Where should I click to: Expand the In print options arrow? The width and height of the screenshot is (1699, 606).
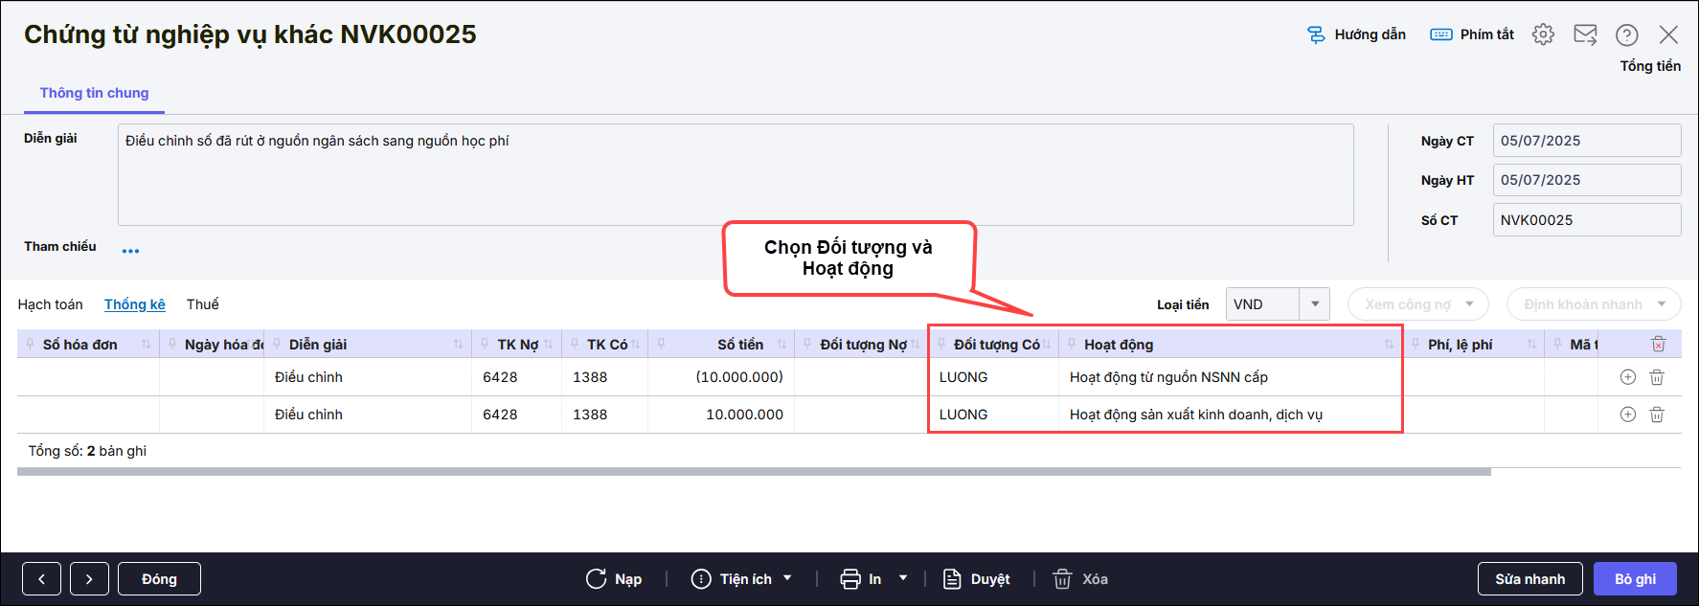[902, 578]
